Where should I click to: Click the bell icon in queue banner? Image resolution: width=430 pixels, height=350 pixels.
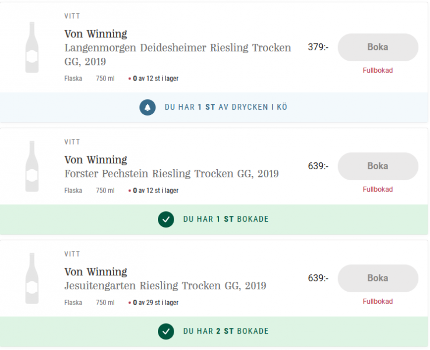(x=147, y=107)
